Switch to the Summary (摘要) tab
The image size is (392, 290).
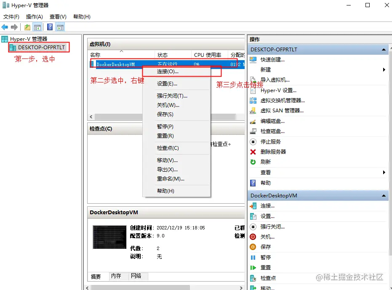coord(98,276)
